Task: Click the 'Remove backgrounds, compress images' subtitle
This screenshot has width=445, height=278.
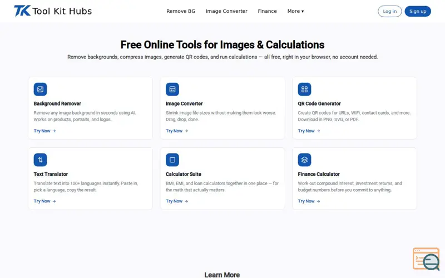Action: click(222, 57)
